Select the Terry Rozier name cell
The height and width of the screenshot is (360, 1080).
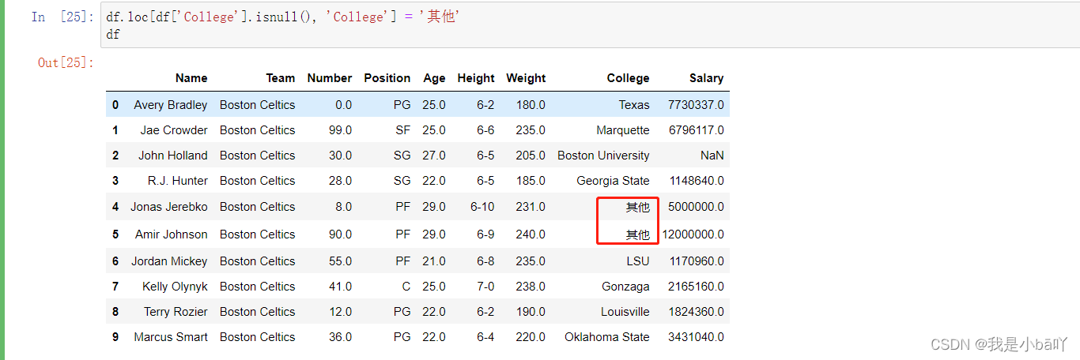click(176, 312)
